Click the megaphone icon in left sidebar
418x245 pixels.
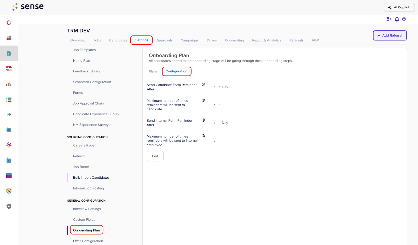coord(9,115)
